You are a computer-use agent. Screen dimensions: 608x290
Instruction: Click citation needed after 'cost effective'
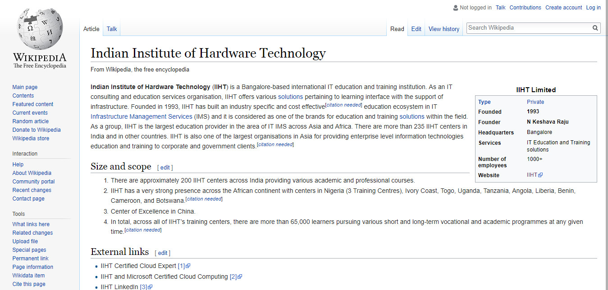coord(343,105)
